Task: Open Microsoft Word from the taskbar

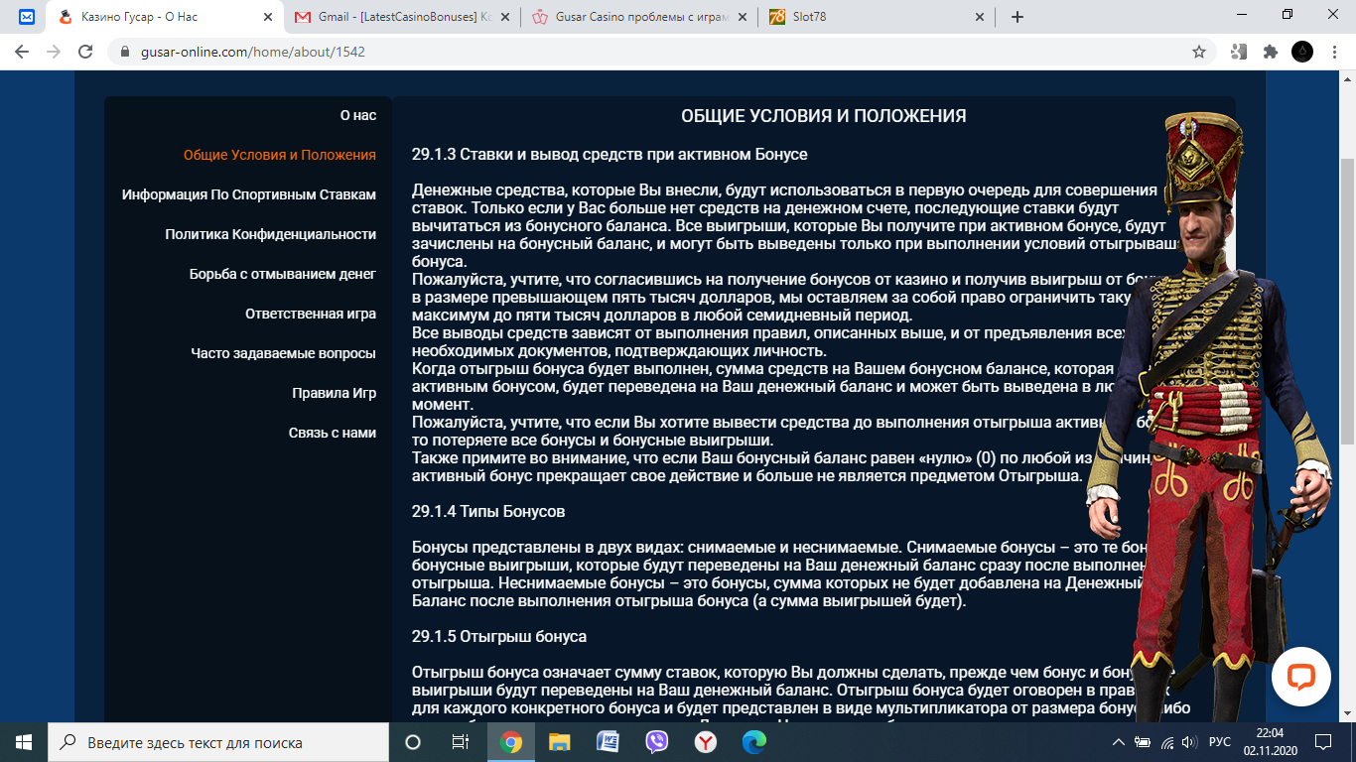Action: click(609, 742)
